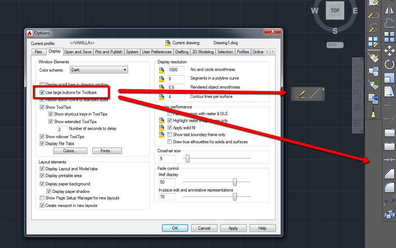396x248 pixels.
Task: Expand the navigation wheel options arrow
Action: coord(357,75)
